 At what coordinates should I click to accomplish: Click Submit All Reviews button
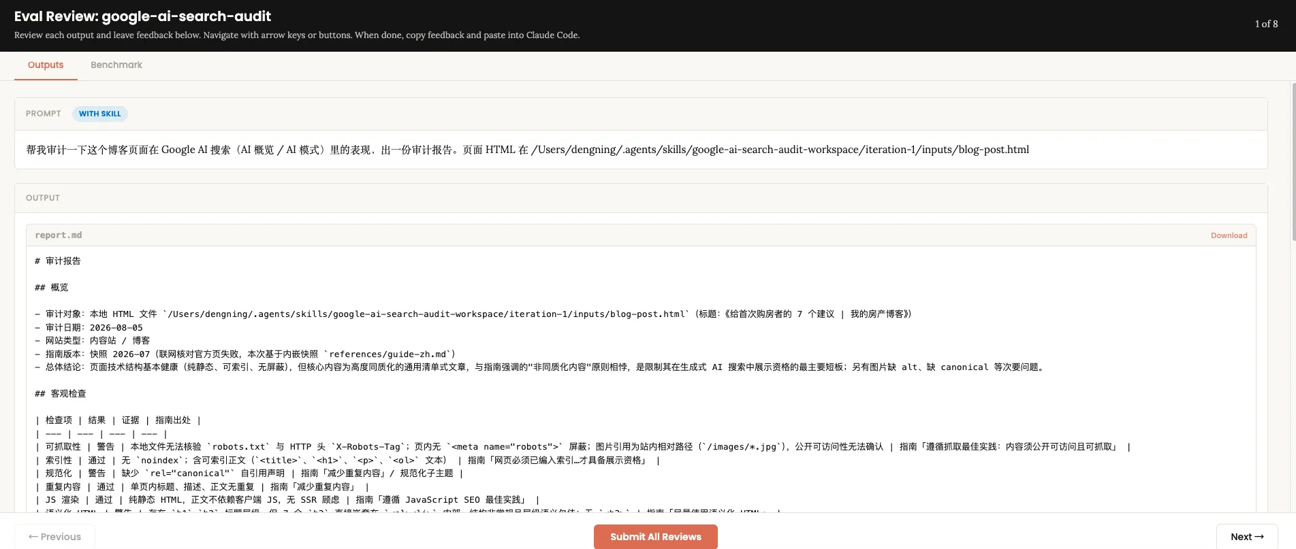pos(655,537)
